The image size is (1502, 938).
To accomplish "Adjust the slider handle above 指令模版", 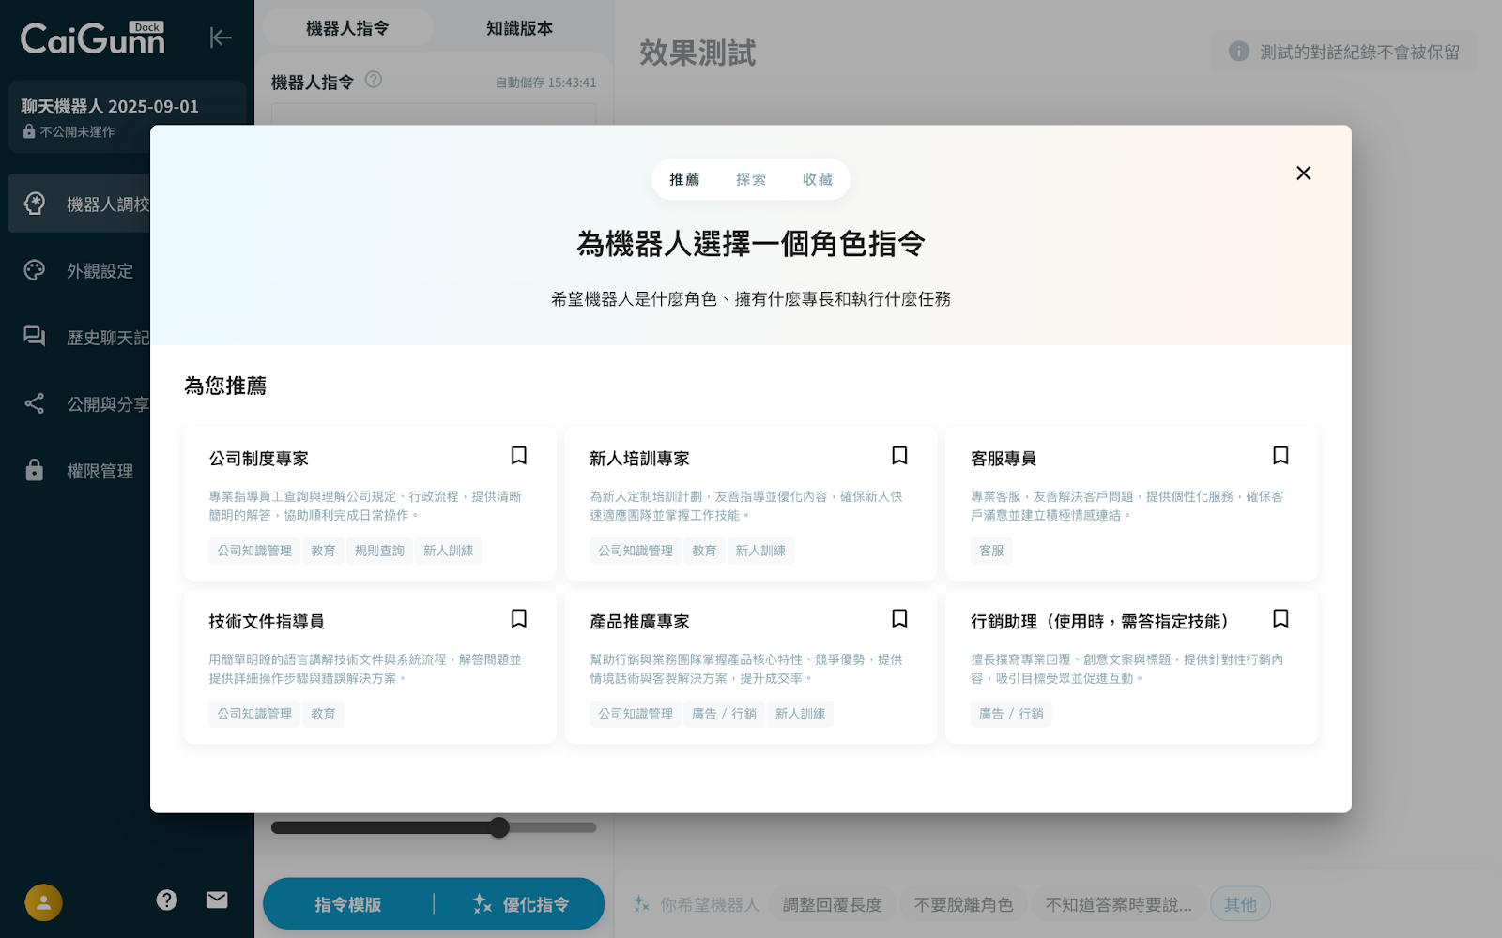I will 499,827.
